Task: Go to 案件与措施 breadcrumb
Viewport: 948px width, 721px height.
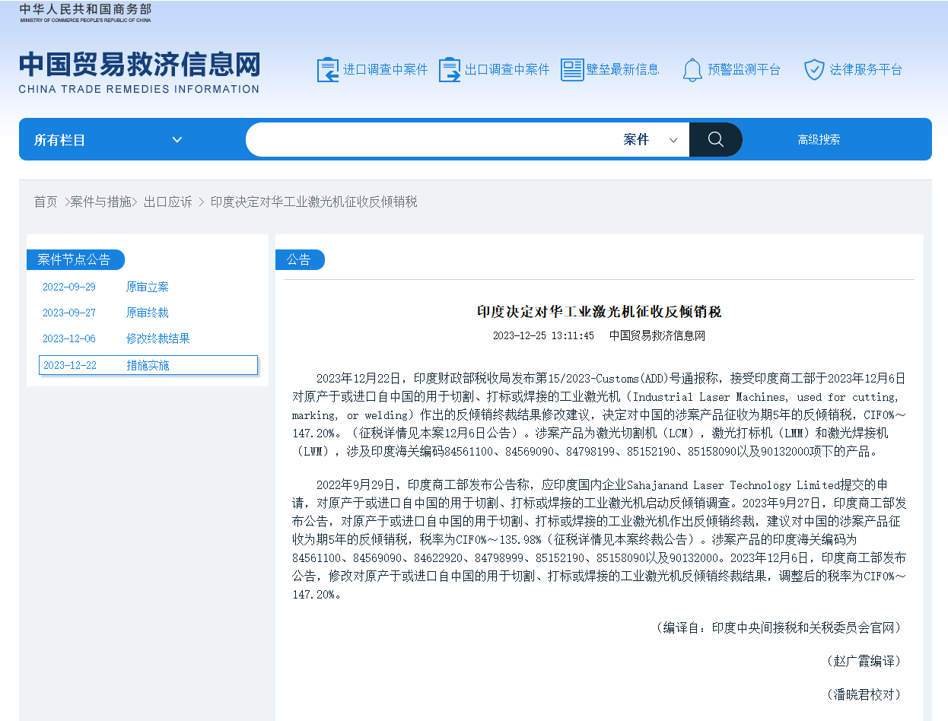Action: point(101,202)
